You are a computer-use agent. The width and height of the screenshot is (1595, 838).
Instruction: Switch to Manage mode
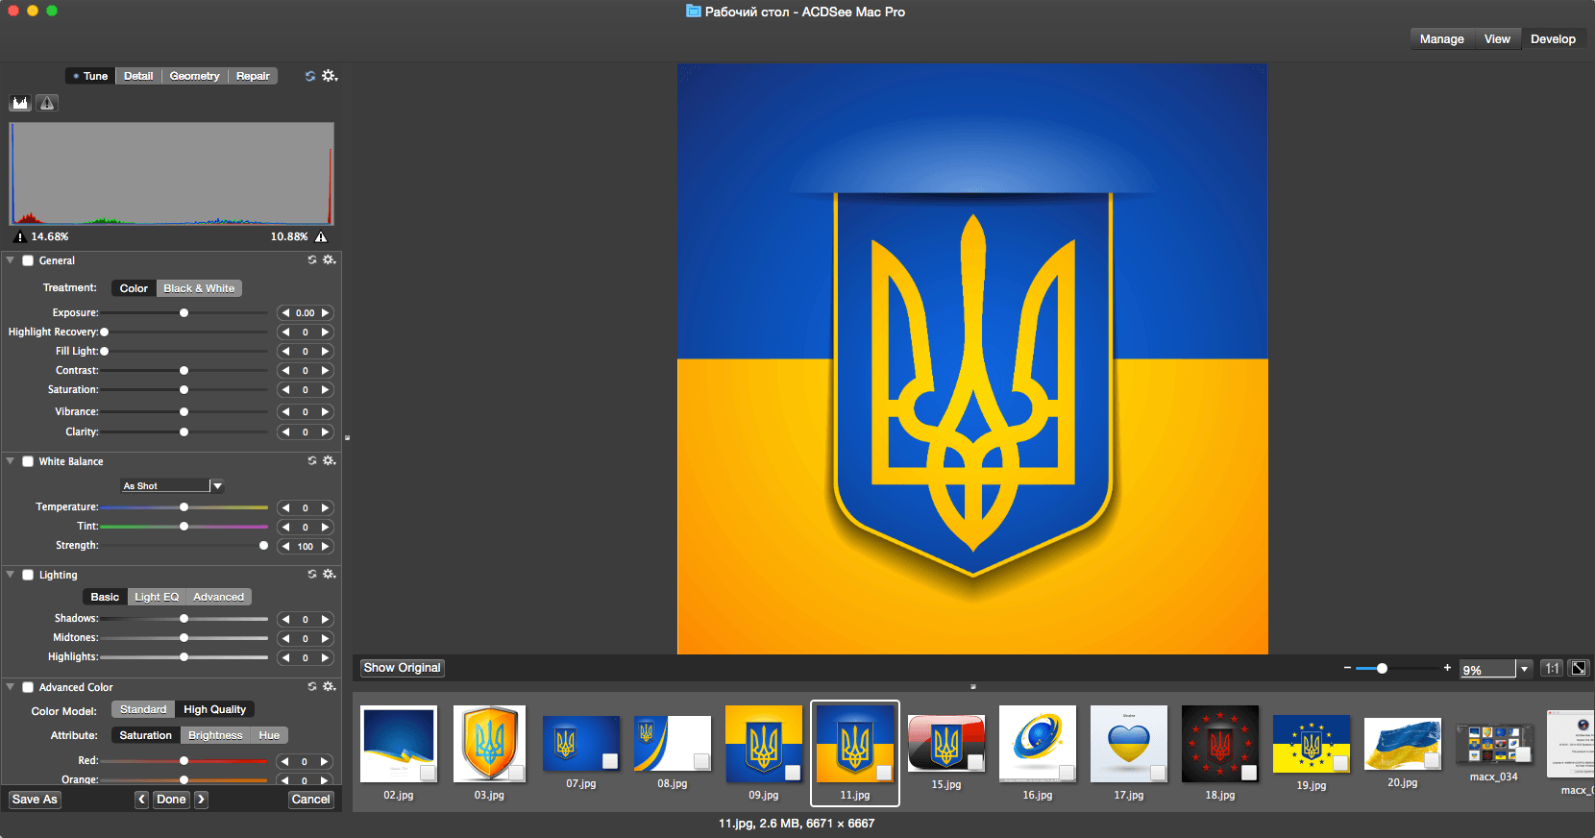[x=1441, y=39]
